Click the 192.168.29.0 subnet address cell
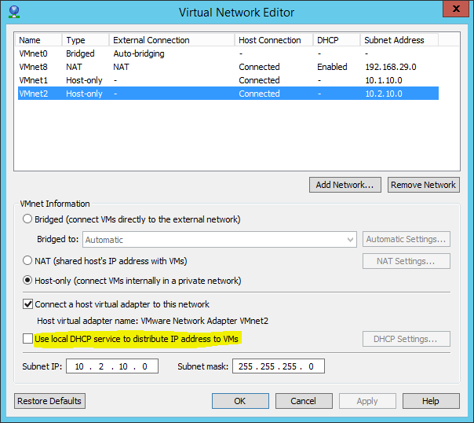Image resolution: width=474 pixels, height=423 pixels. (x=391, y=67)
